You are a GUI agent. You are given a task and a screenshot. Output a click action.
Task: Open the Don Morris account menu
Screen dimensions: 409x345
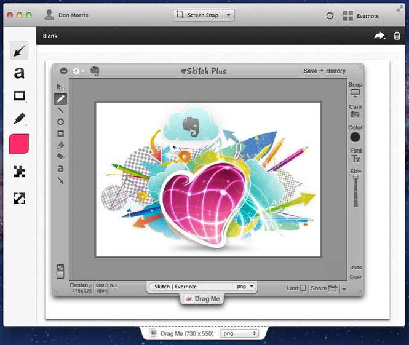pyautogui.click(x=66, y=15)
